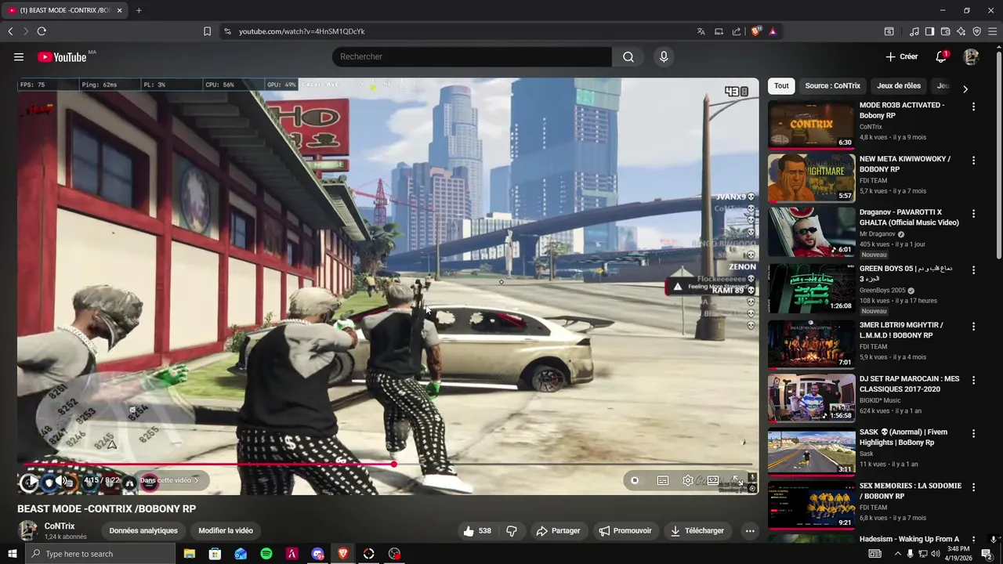Screen dimensions: 1003x564
Task: Open Brave Wallet icon
Action: coord(945,31)
